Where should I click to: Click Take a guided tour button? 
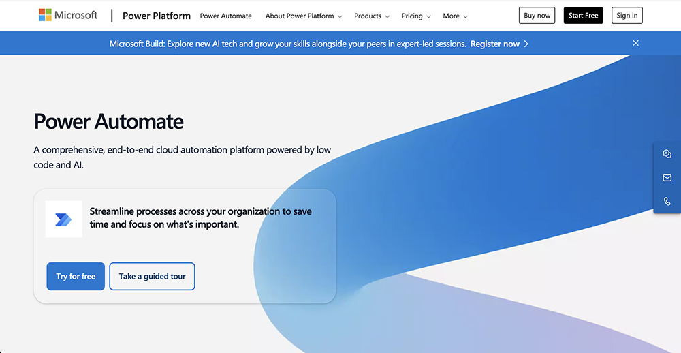point(152,276)
